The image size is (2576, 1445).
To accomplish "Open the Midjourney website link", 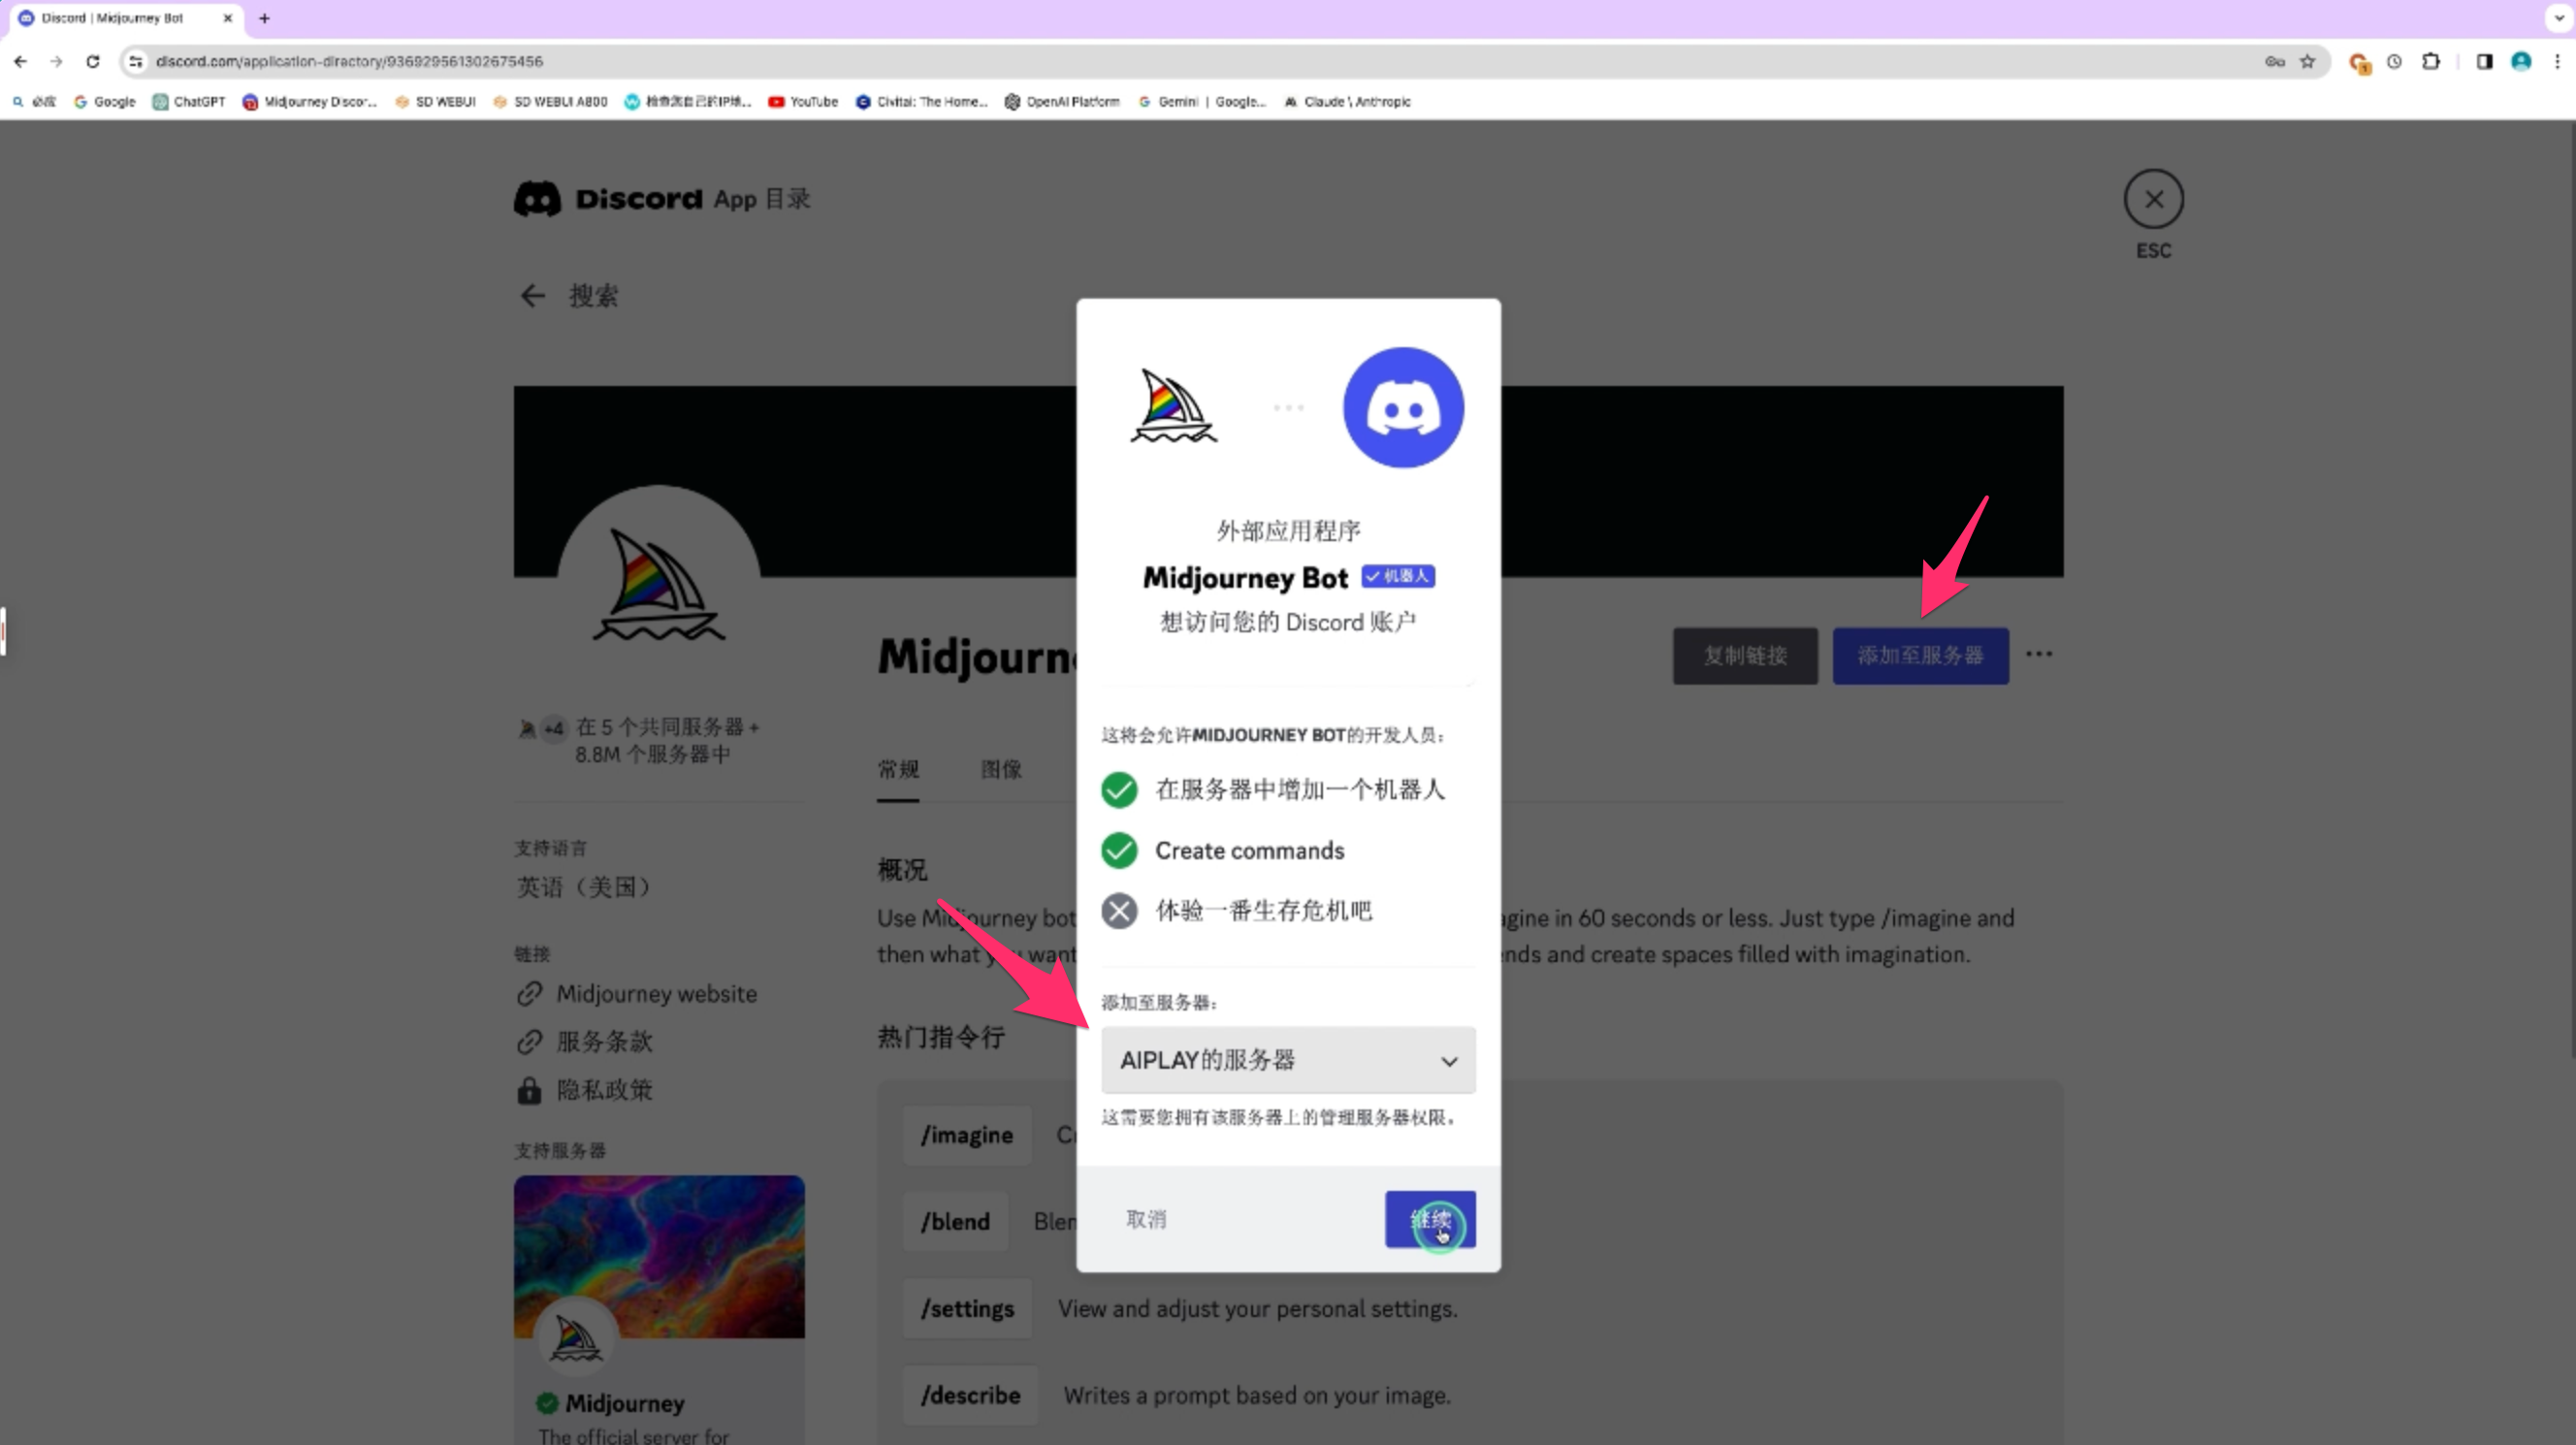I will [657, 994].
